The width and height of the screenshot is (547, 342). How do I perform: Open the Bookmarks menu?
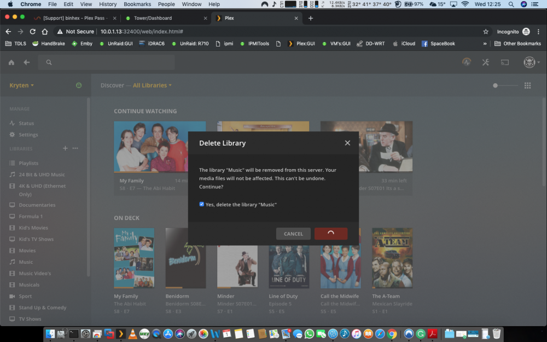click(x=137, y=4)
